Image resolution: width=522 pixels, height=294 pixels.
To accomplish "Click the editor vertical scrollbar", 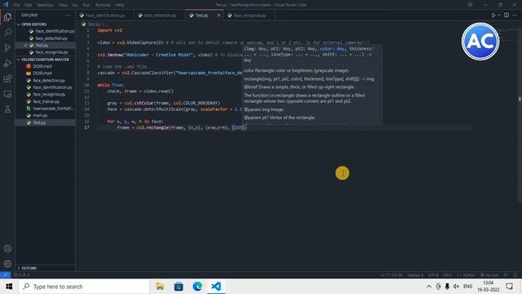I will [x=520, y=110].
